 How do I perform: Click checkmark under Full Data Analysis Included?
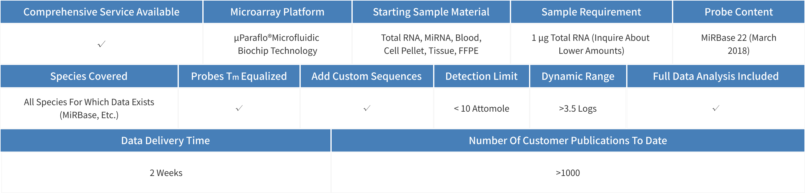(716, 108)
